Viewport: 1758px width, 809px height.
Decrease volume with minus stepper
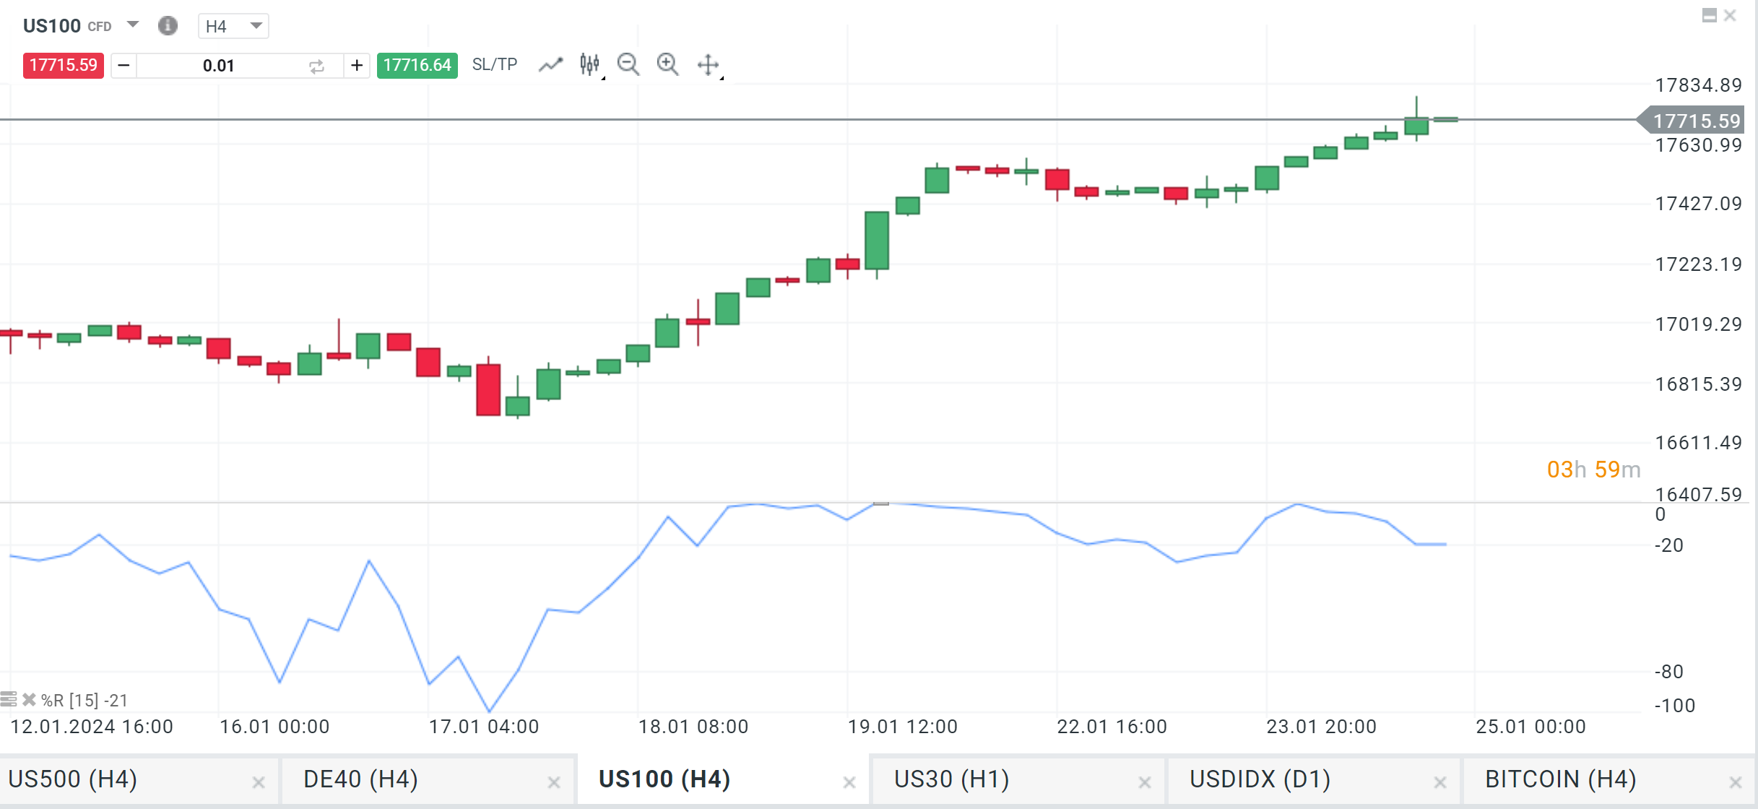click(124, 66)
